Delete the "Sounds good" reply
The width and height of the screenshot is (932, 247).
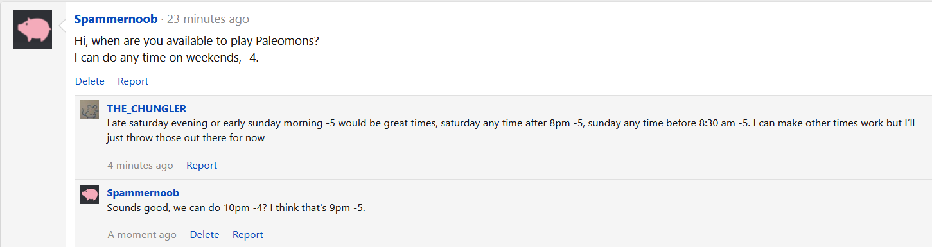[204, 235]
